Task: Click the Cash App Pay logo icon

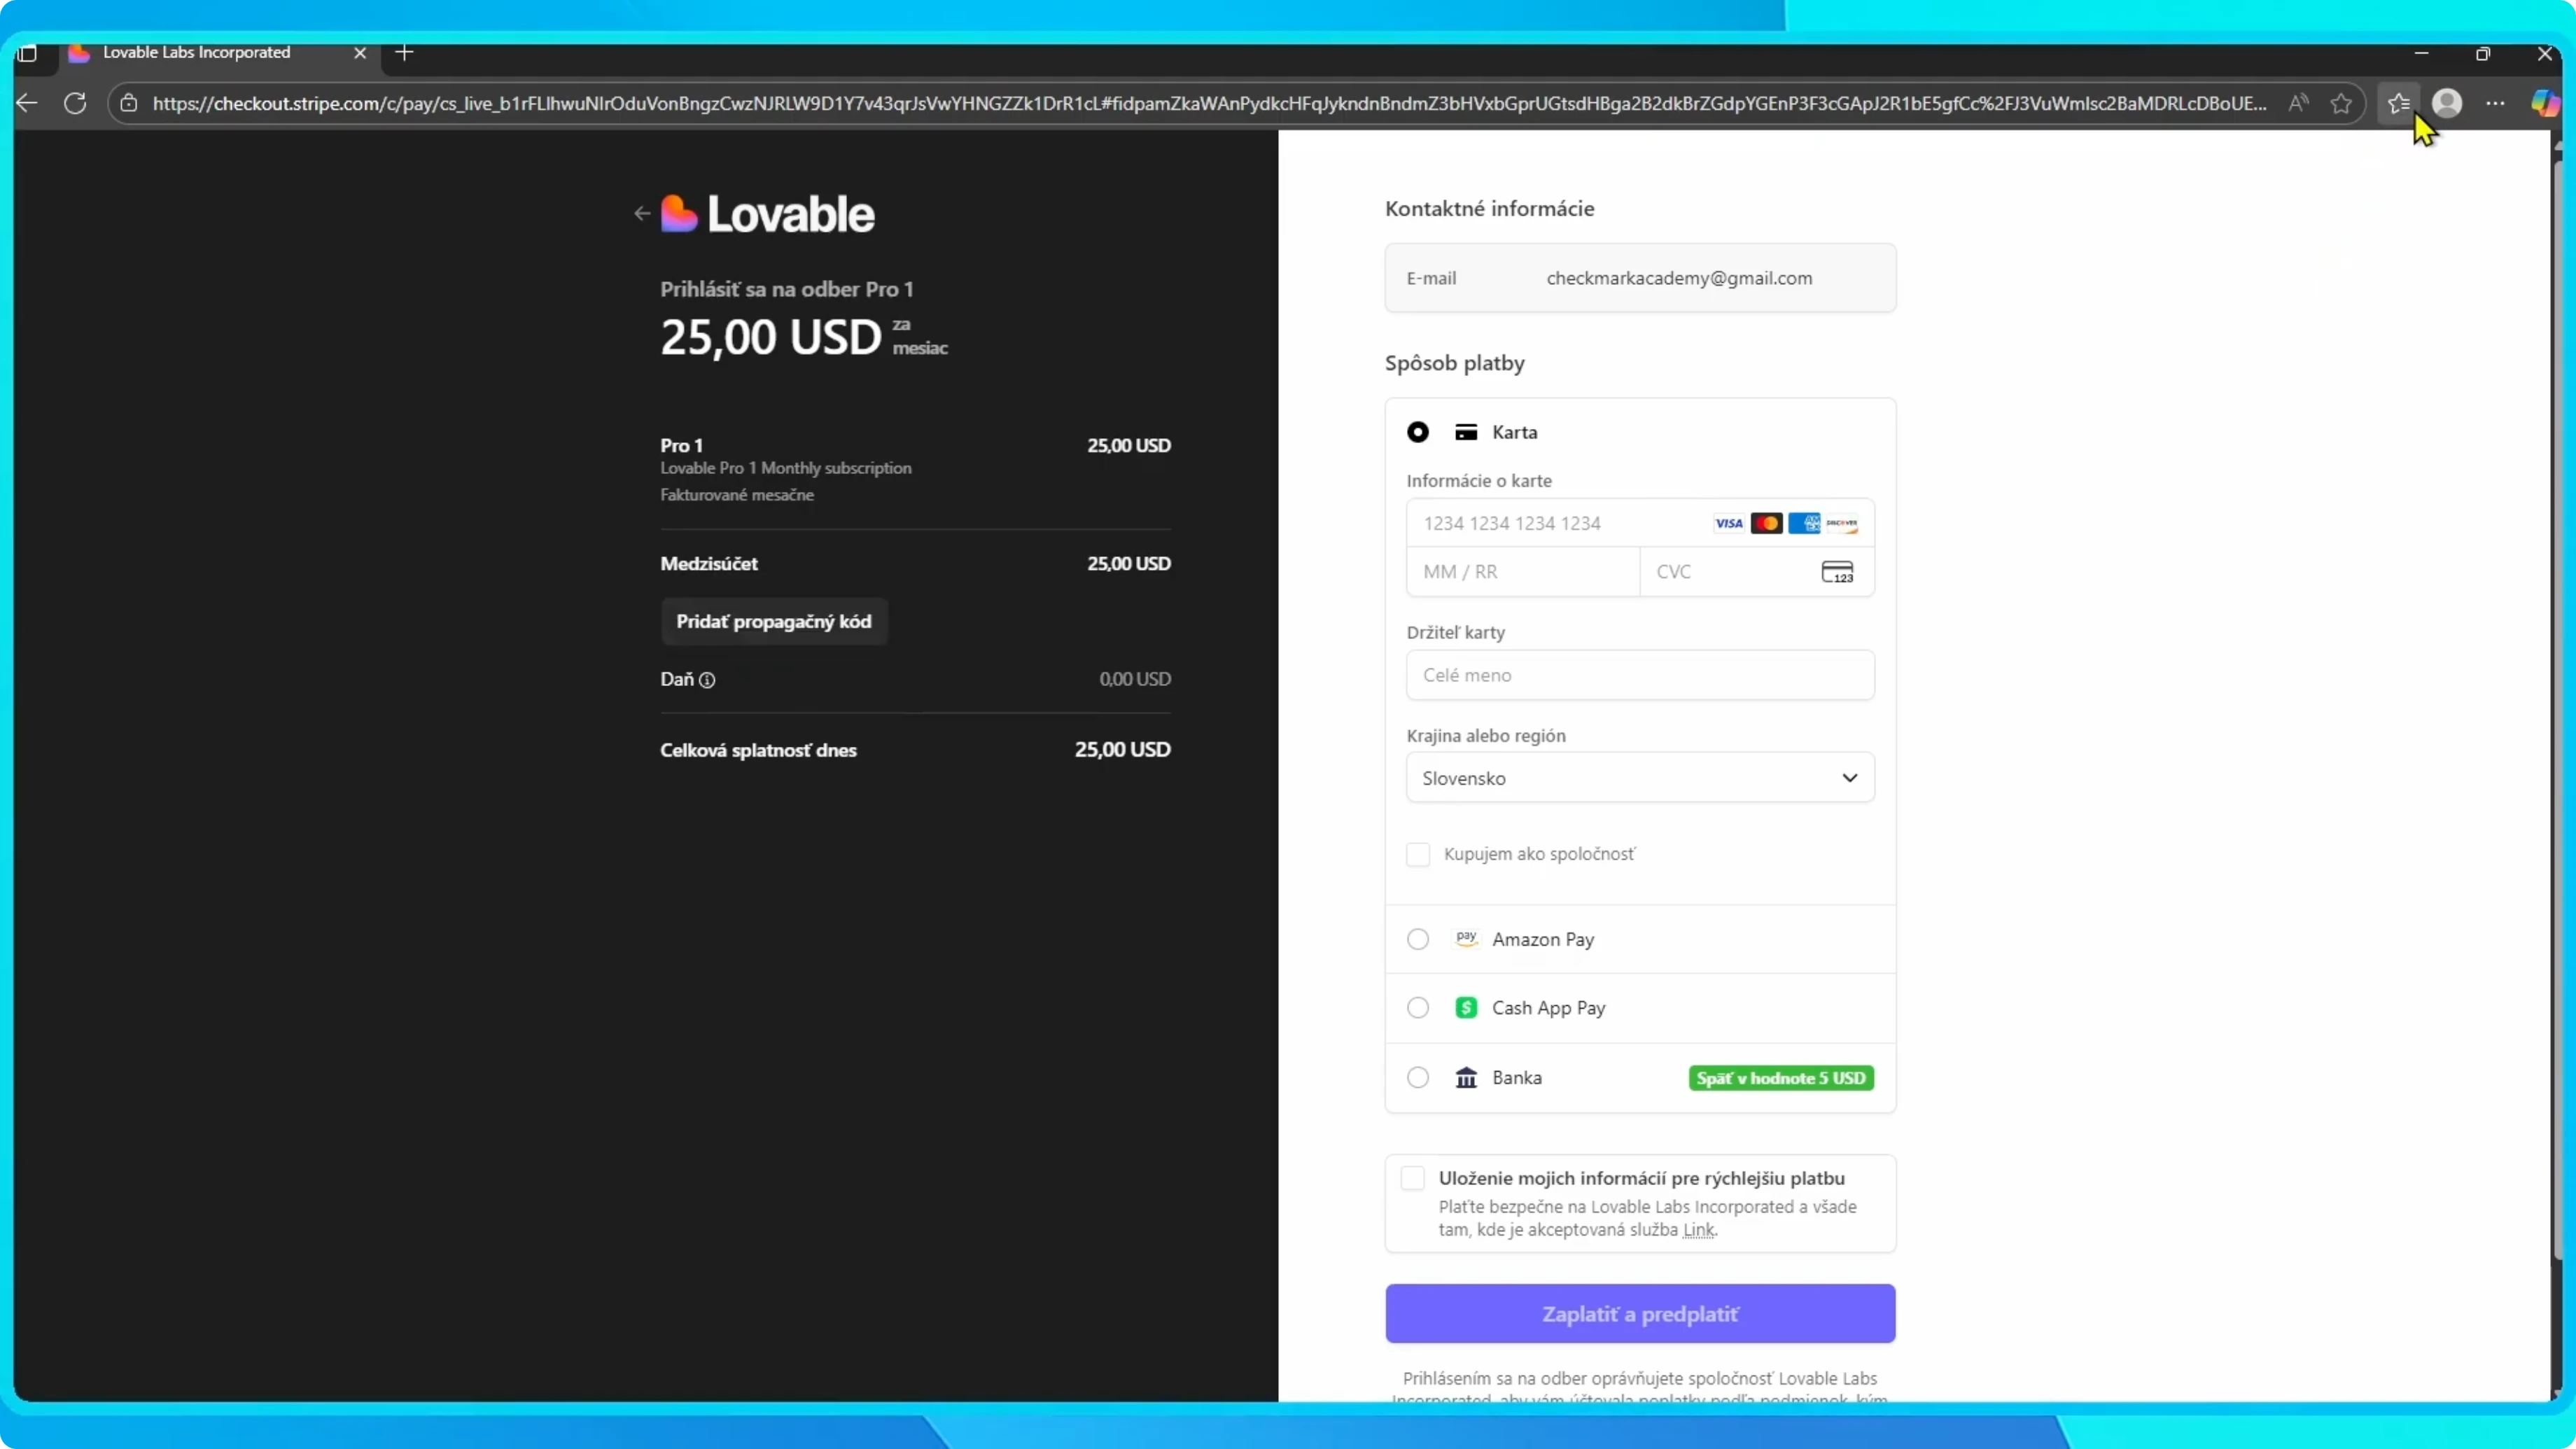Action: (x=1466, y=1008)
